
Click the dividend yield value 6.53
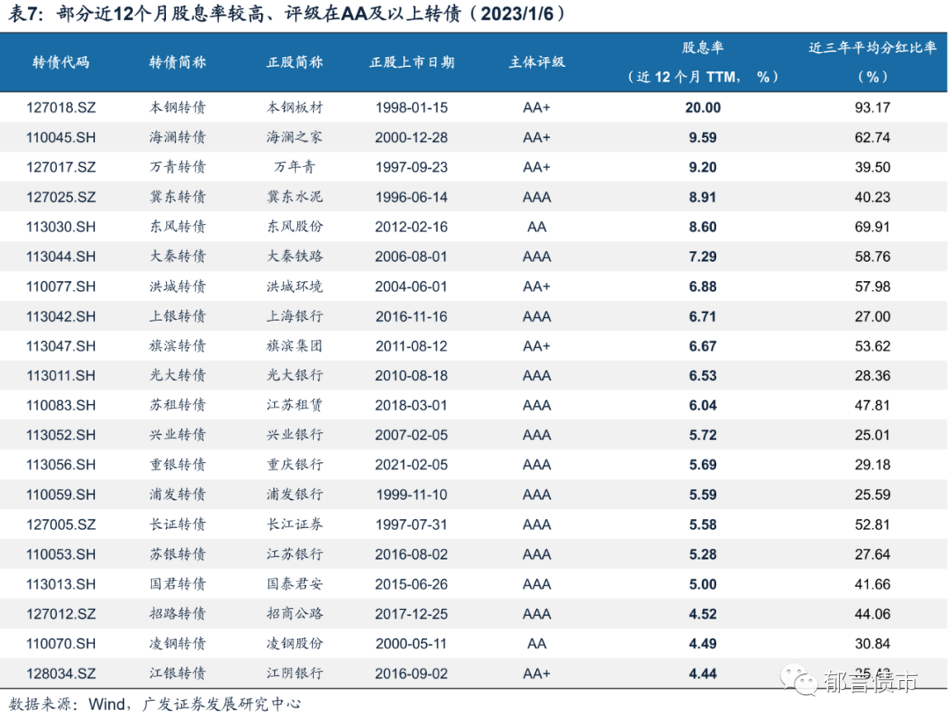pos(703,376)
